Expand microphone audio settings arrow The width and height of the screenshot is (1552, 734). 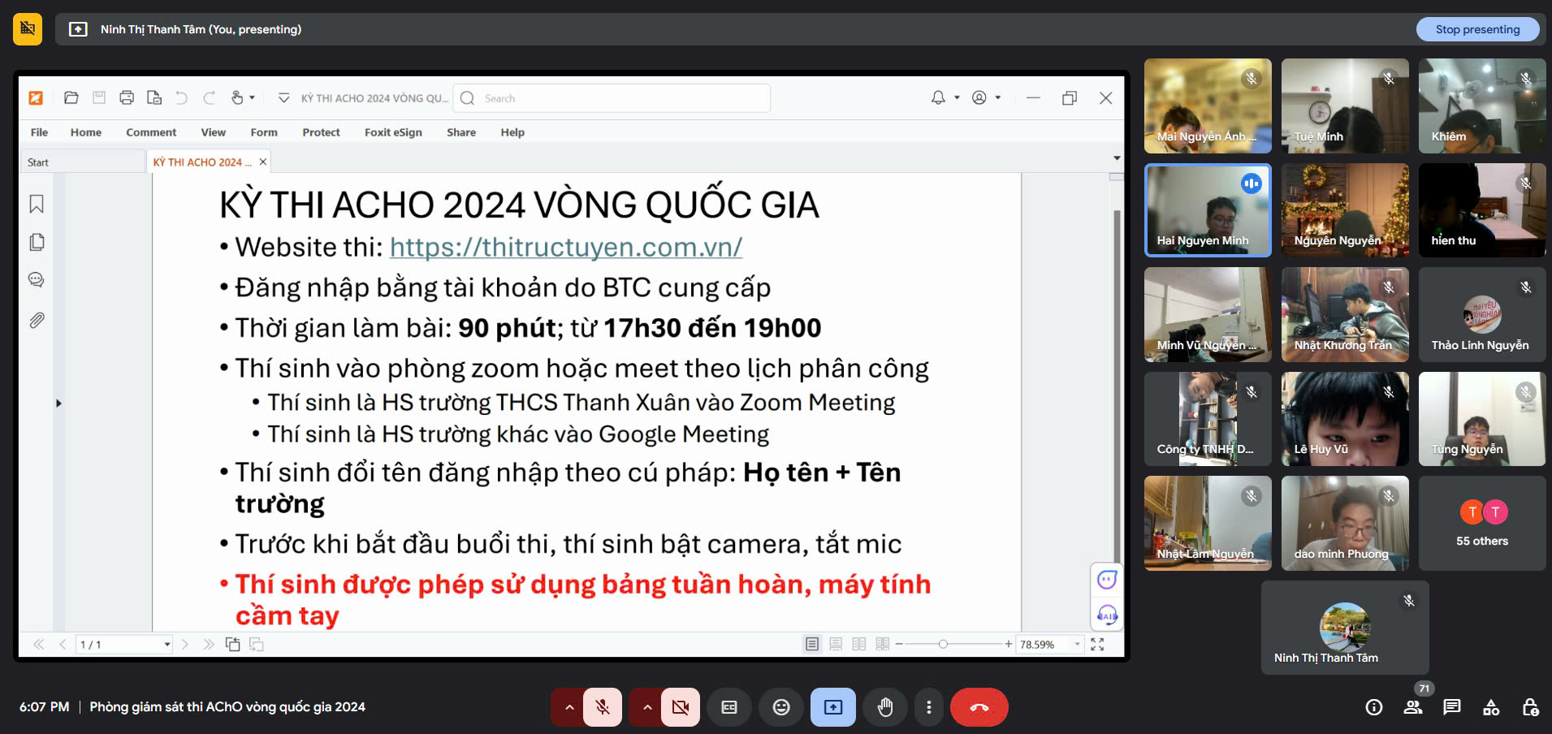(569, 707)
